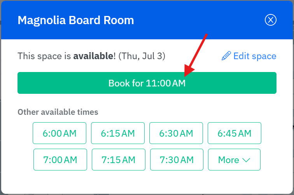Viewport: 294px width, 195px height.
Task: Click the 'This space is' status text
Action: (x=44, y=56)
